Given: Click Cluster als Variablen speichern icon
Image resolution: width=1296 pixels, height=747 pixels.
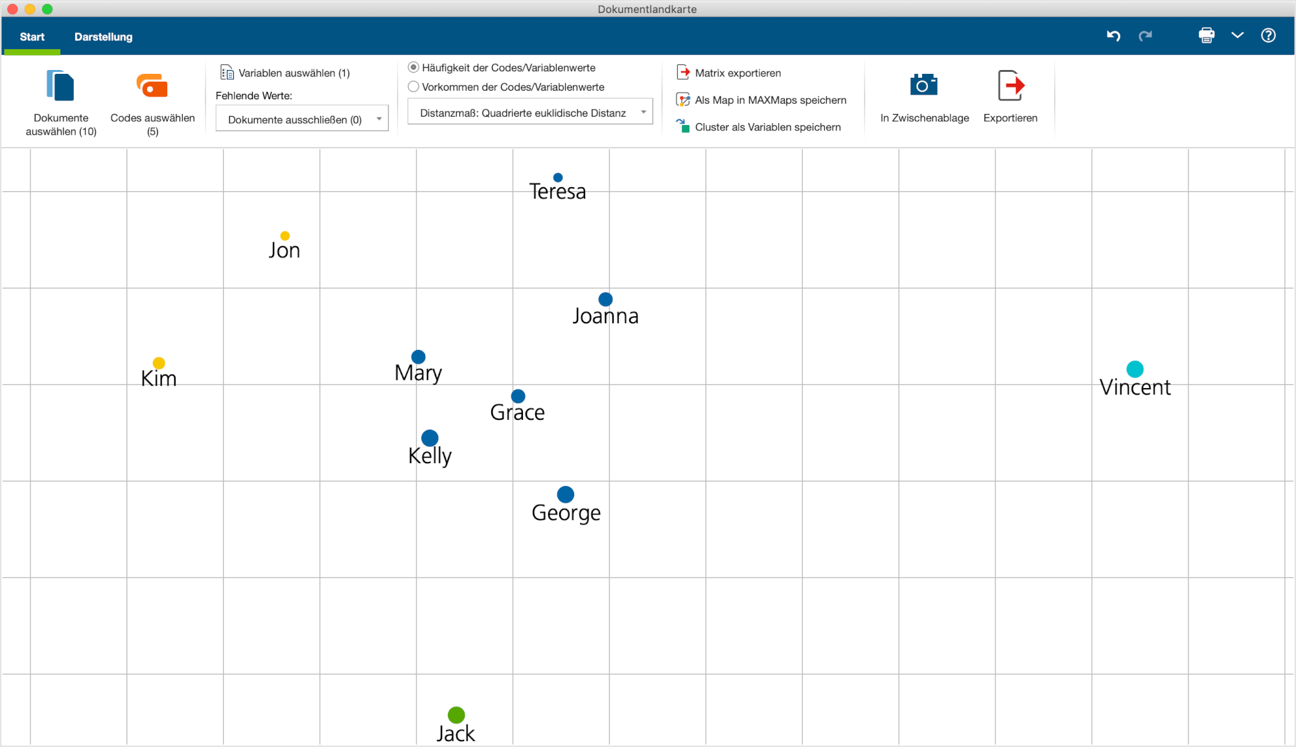Looking at the screenshot, I should point(683,126).
